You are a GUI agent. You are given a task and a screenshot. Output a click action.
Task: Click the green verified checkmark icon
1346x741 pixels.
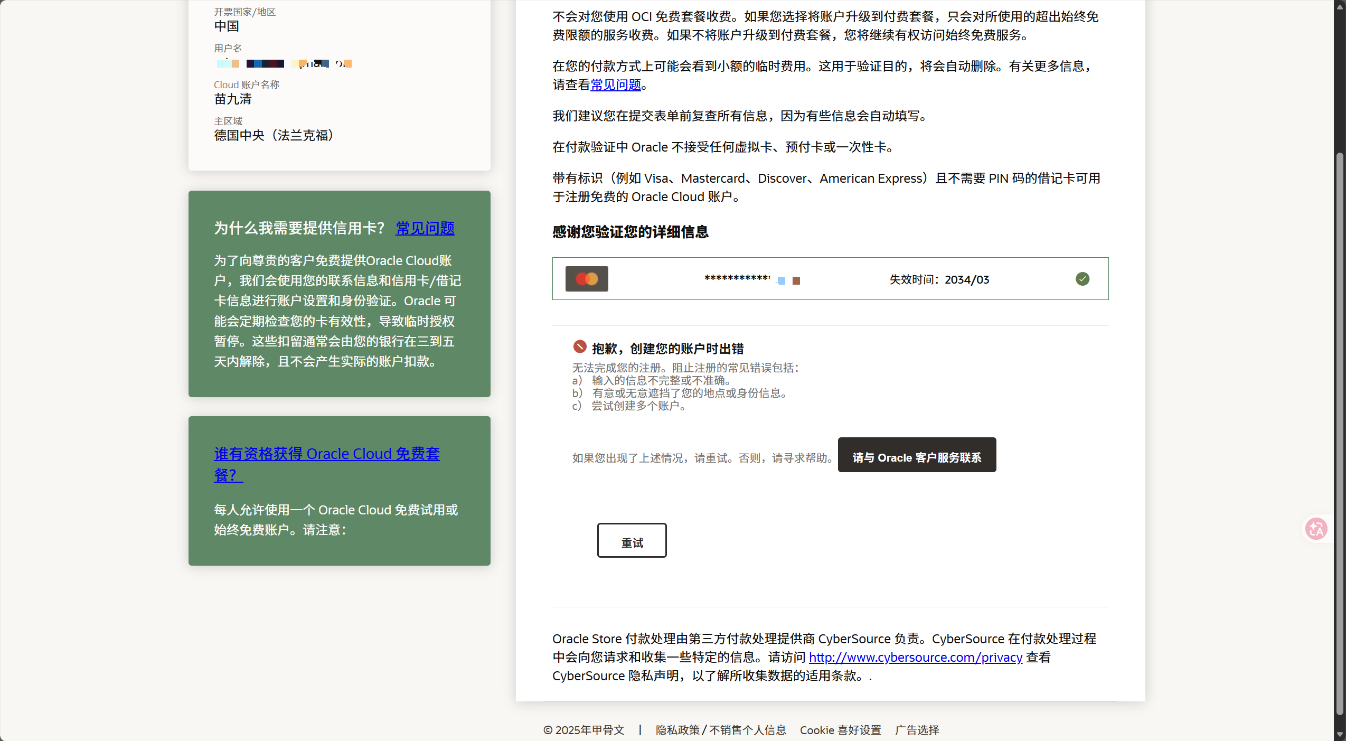[x=1082, y=279]
